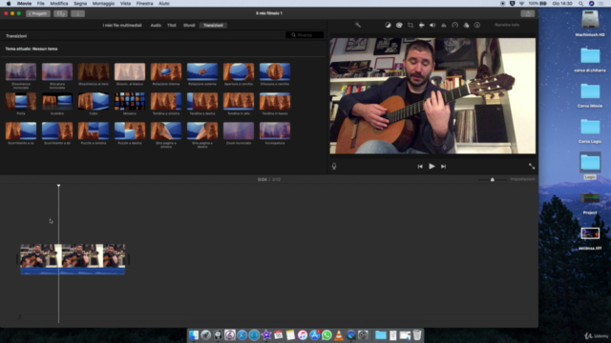Select the Cubo transition
Image resolution: width=611 pixels, height=343 pixels.
(x=94, y=101)
